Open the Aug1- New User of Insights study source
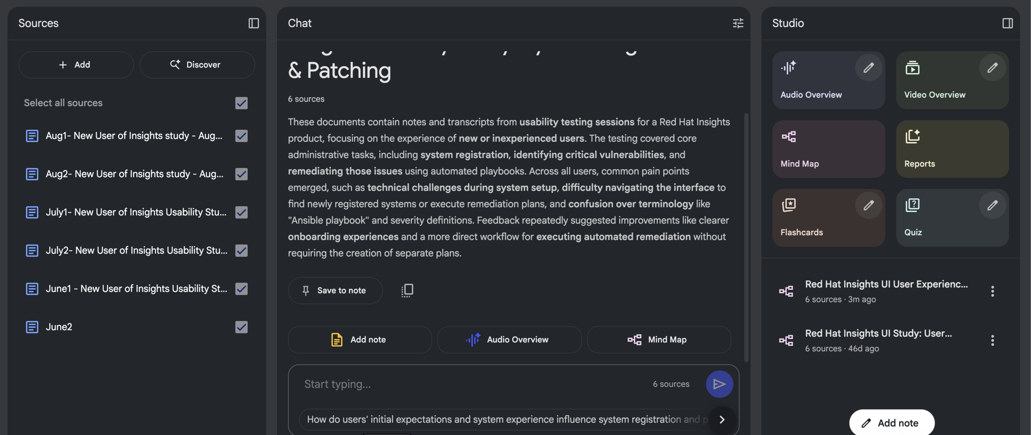This screenshot has height=435, width=1031. coord(134,136)
